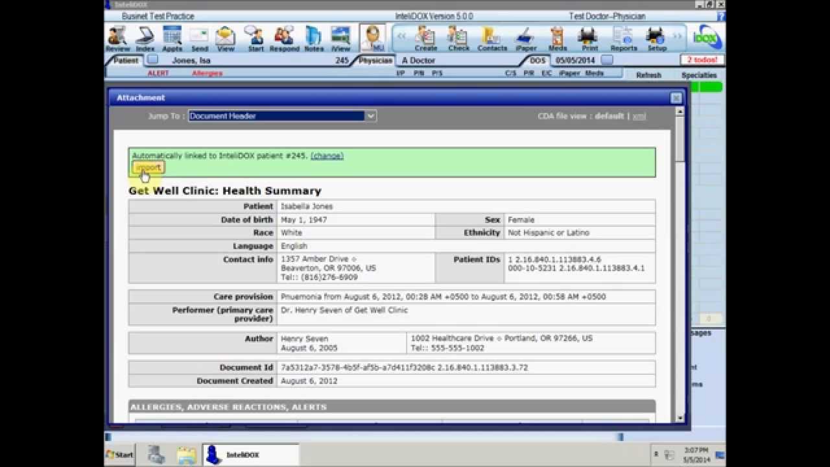Open the Meds icon
Viewport: 830px width, 467px height.
point(557,38)
